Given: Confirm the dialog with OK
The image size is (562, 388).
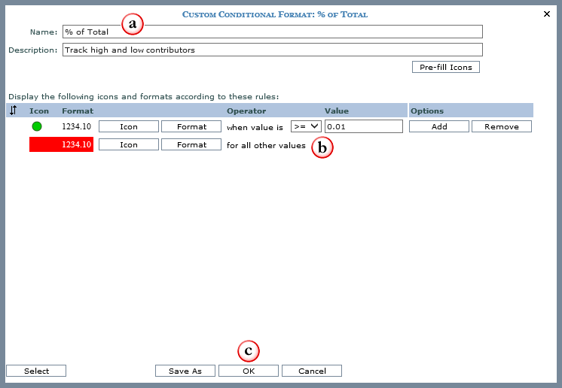Looking at the screenshot, I should (x=249, y=371).
